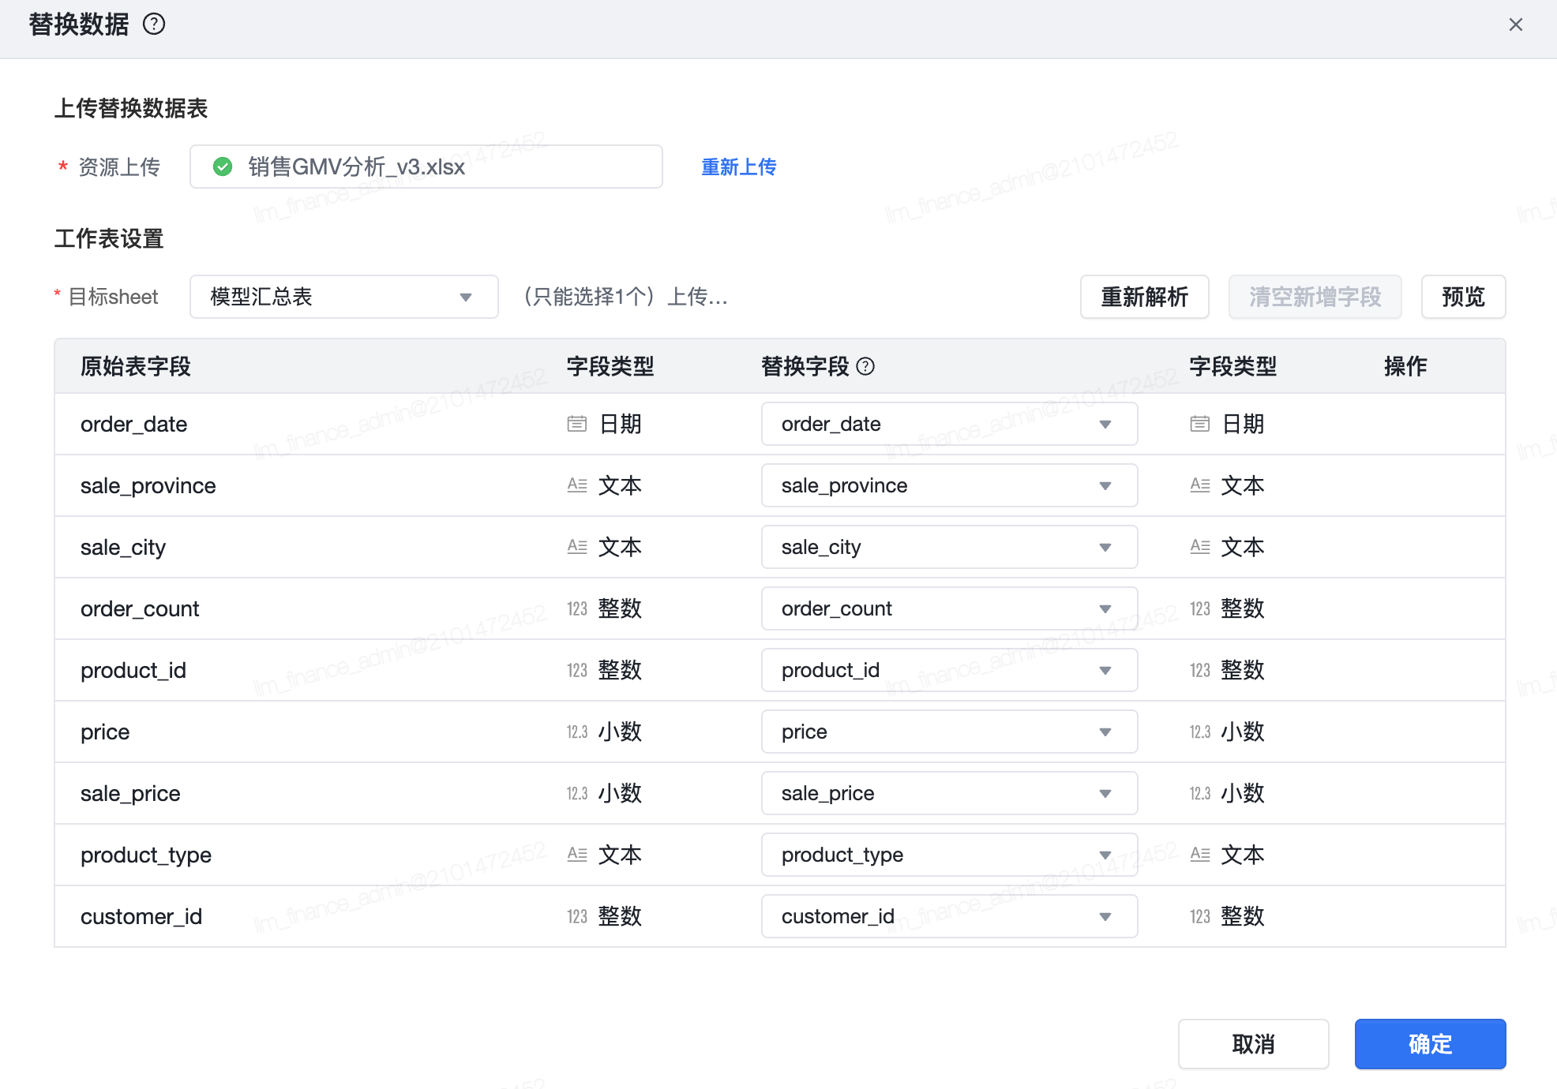
Task: Click the original field name product_type
Action: 146,855
